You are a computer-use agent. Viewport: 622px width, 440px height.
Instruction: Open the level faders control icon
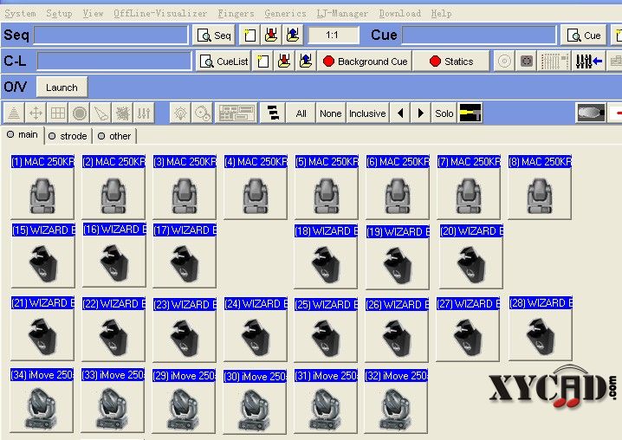pyautogui.click(x=144, y=113)
